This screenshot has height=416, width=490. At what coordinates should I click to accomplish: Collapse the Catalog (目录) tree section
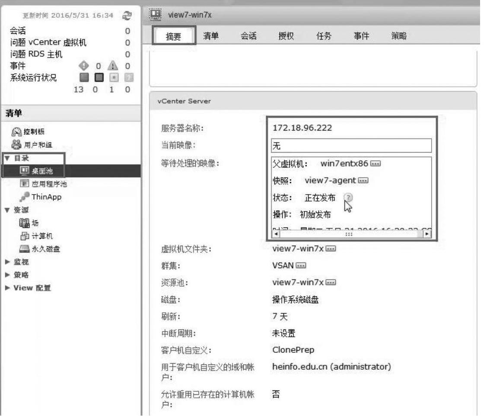click(7, 158)
